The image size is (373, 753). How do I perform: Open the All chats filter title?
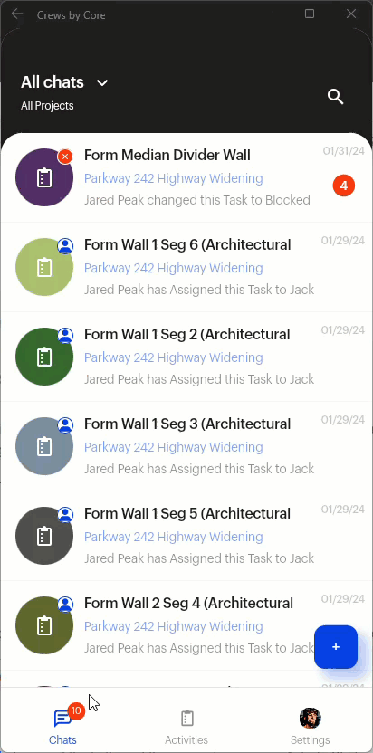(53, 82)
